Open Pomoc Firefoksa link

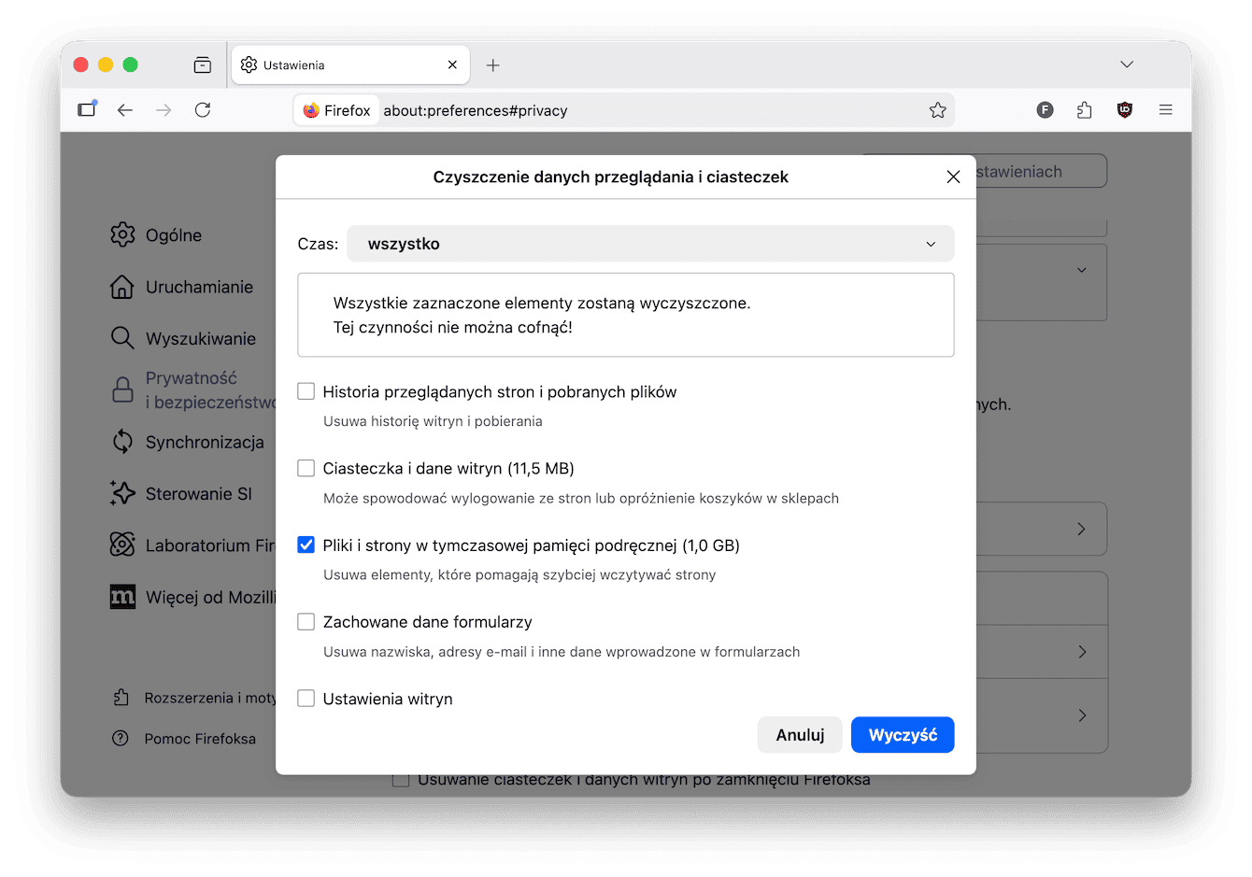click(x=200, y=739)
